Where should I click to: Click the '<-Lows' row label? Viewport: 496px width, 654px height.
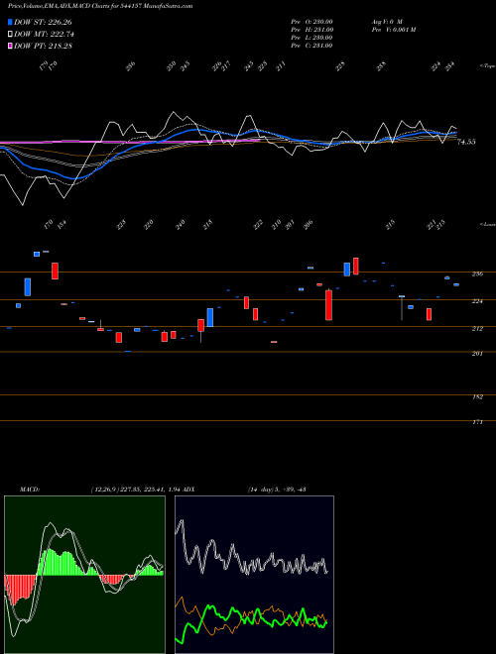[x=487, y=224]
